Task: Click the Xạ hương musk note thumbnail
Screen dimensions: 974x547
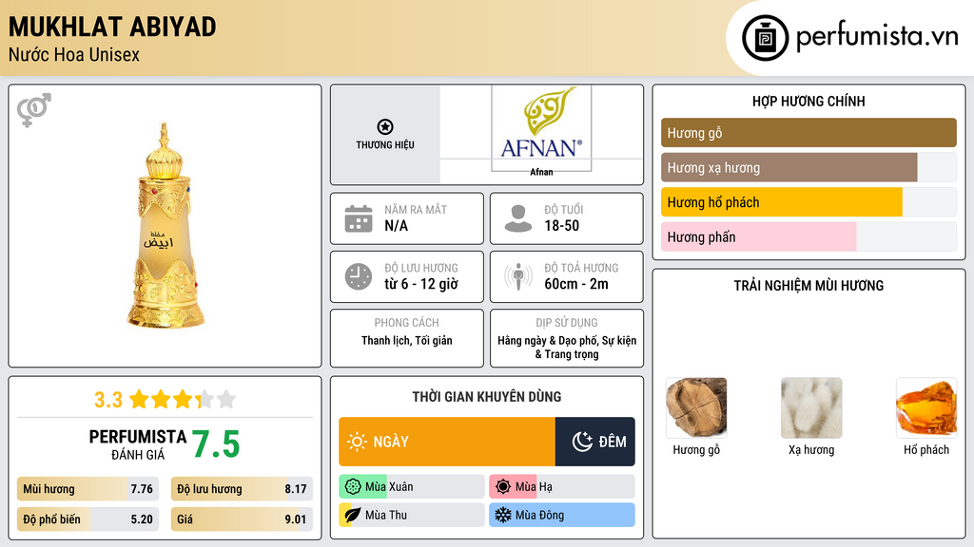Action: 811,406
